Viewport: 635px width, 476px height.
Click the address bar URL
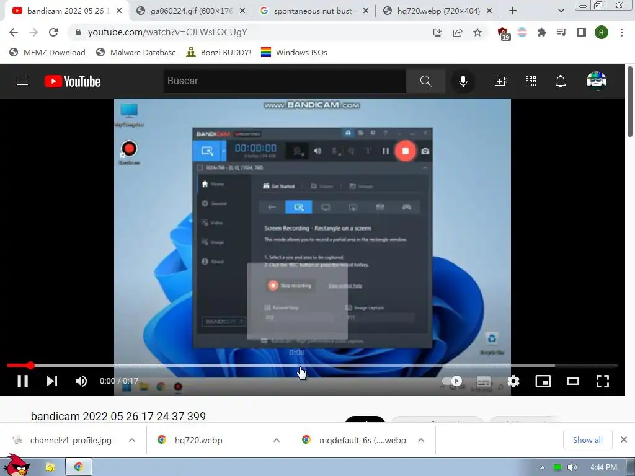(167, 32)
